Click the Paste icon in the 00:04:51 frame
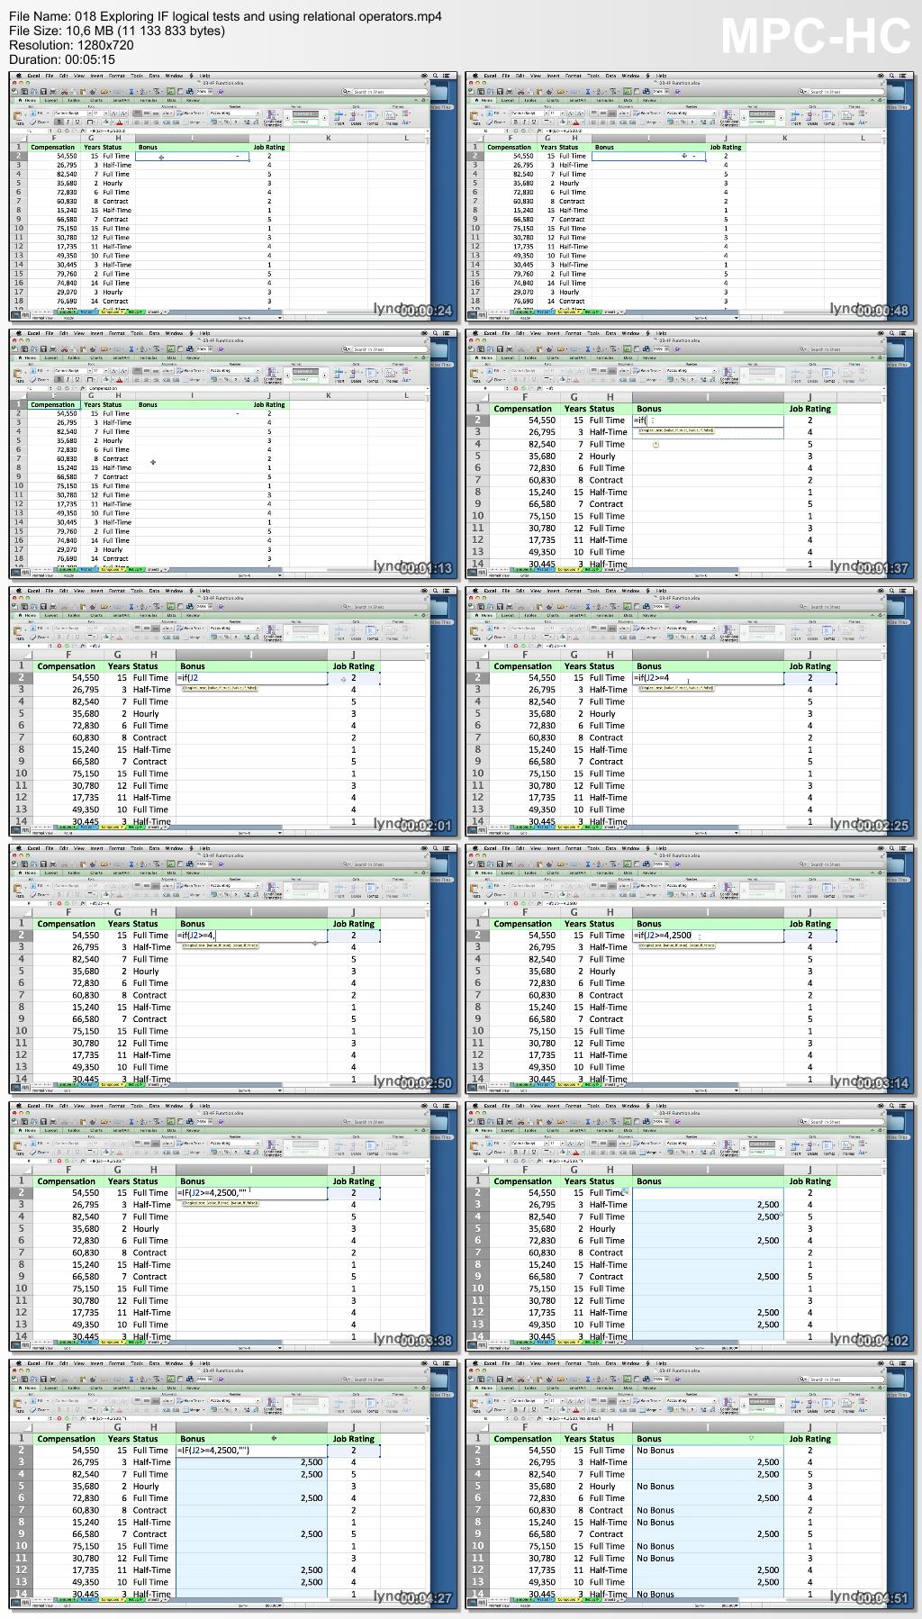 pos(475,1405)
